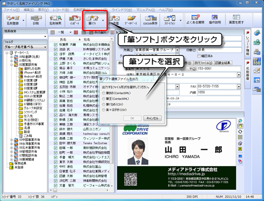The image size is (264, 201).
Task: Open the 印刷 print tool
Action: (36, 20)
